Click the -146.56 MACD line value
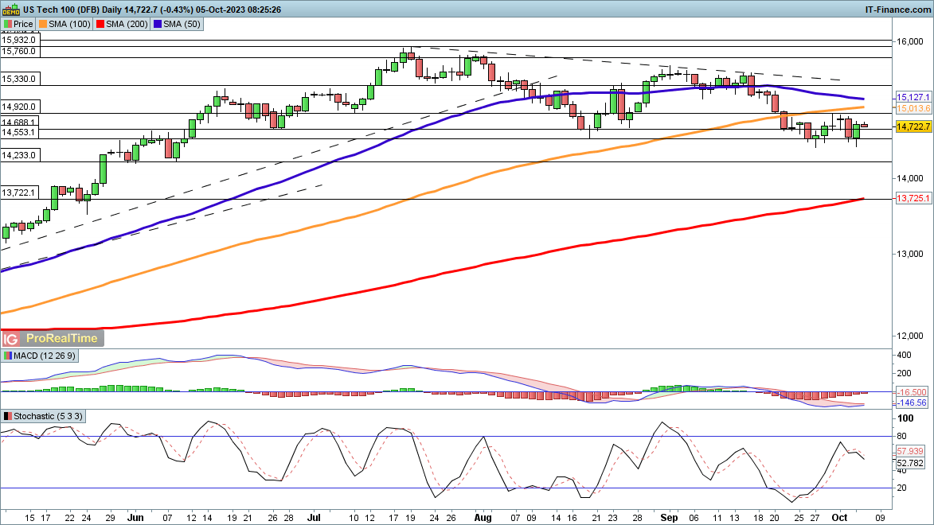 (913, 402)
